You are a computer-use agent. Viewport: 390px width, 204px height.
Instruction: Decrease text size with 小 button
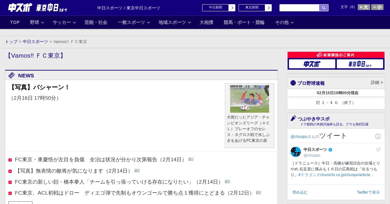point(377,7)
